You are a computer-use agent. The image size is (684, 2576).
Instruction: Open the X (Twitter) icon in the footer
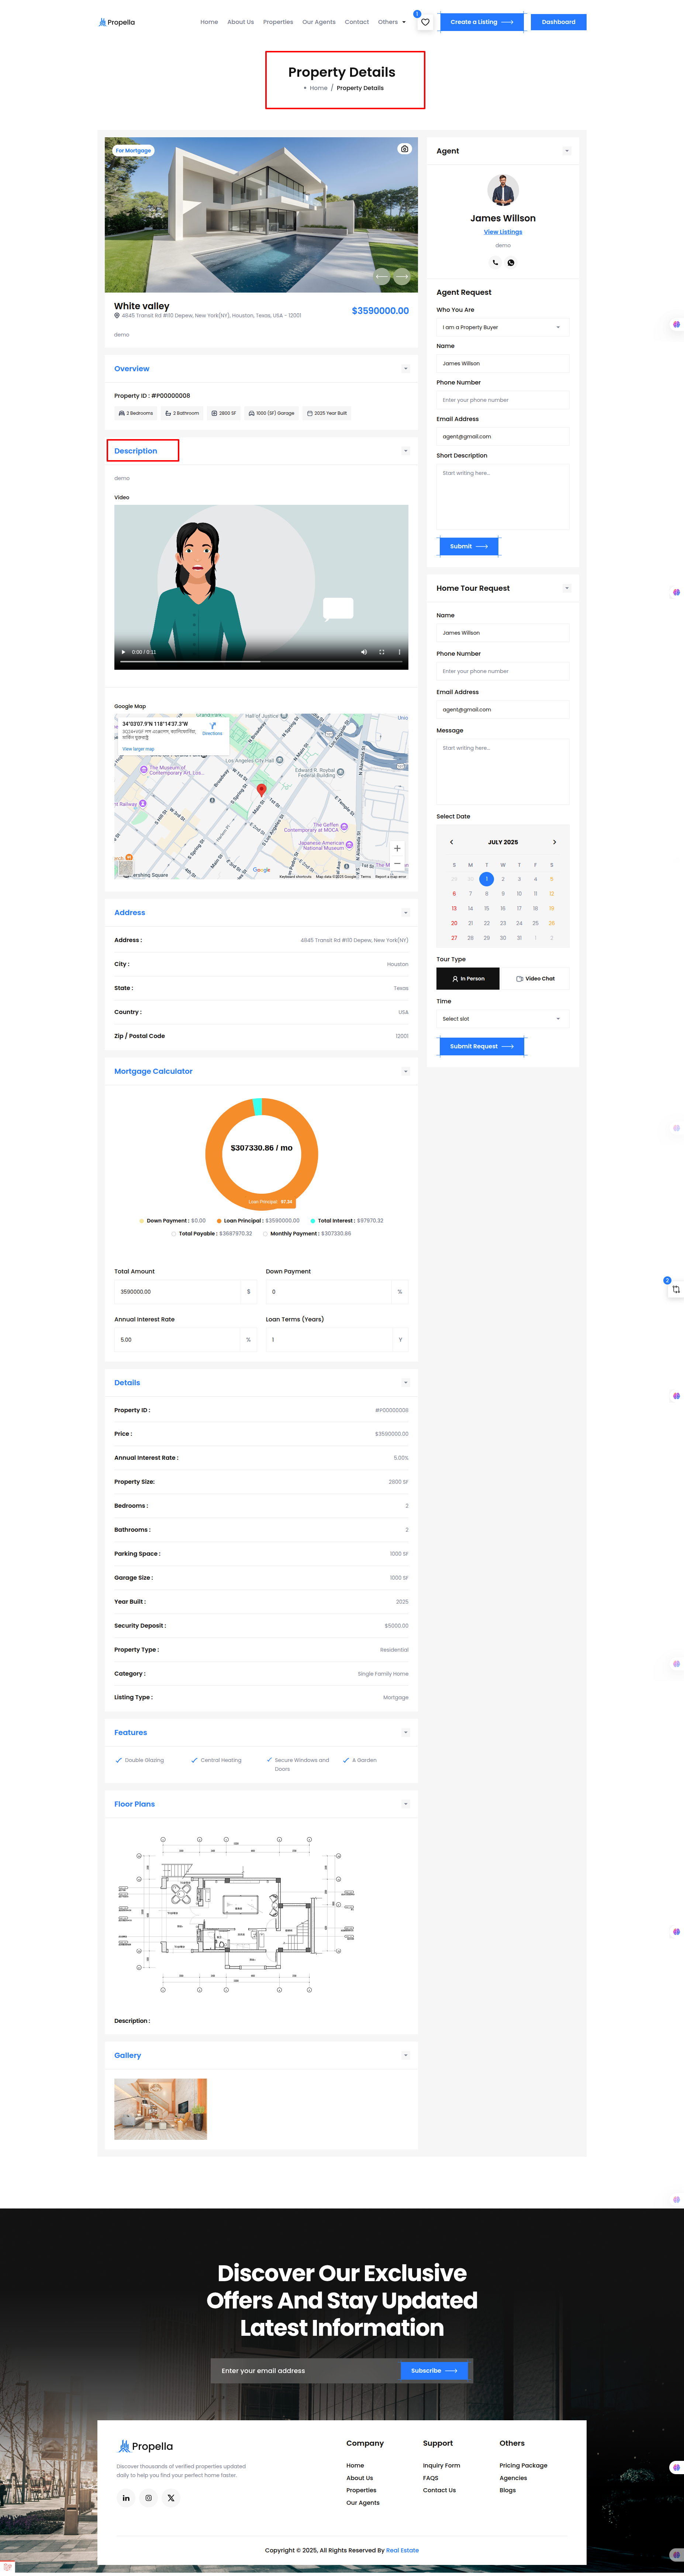[171, 2498]
